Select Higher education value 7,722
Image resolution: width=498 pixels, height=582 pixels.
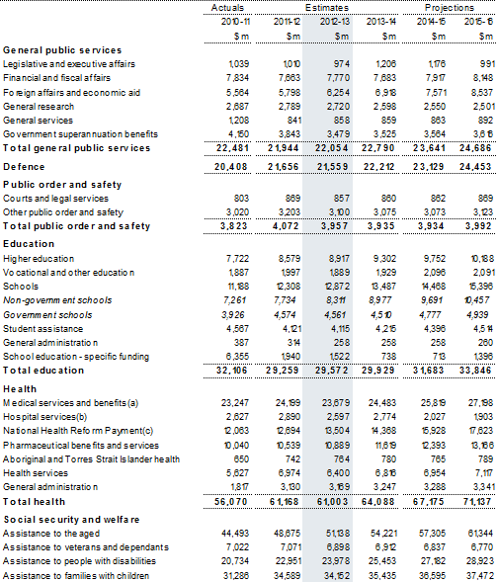[237, 259]
